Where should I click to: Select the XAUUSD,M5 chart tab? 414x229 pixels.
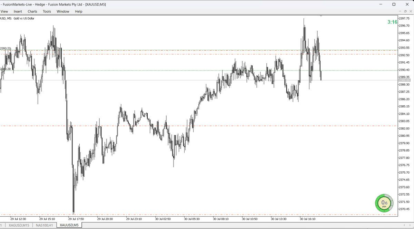click(69, 225)
